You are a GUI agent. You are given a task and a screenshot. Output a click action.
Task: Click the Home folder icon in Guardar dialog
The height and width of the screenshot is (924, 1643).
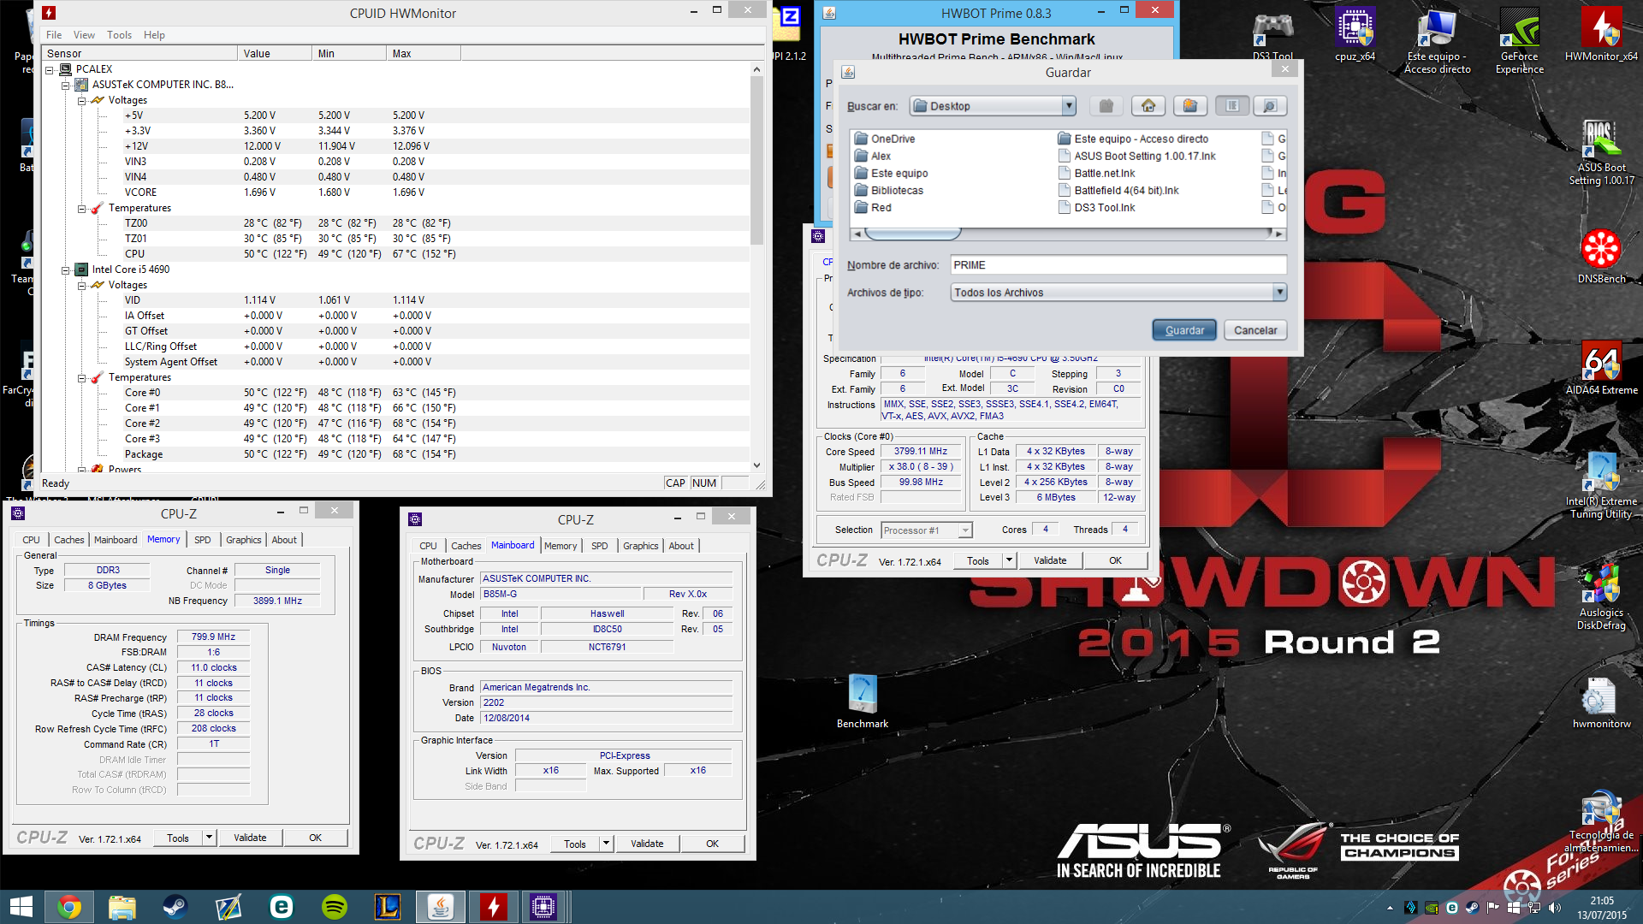[1148, 106]
